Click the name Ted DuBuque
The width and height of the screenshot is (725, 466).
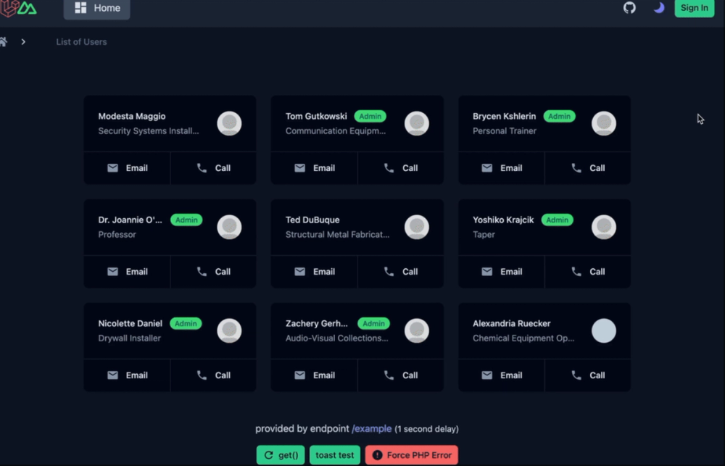click(x=312, y=220)
